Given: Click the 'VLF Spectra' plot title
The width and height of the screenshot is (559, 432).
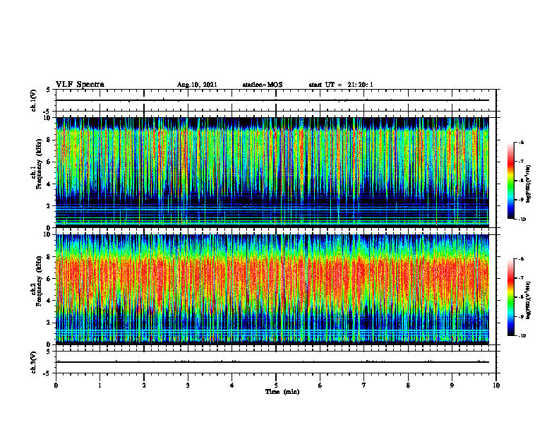Looking at the screenshot, I should point(80,85).
